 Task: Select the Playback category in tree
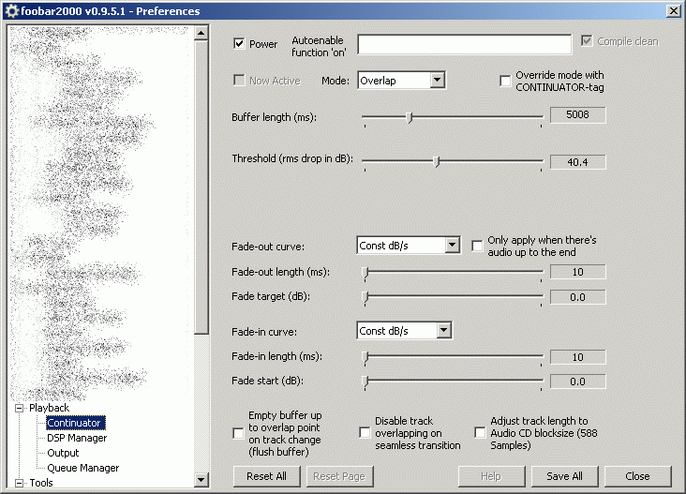pyautogui.click(x=49, y=408)
